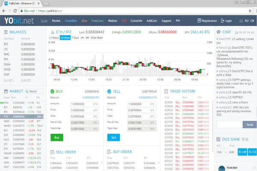
Task: Select the DASH row in Market list
Action: point(22,121)
